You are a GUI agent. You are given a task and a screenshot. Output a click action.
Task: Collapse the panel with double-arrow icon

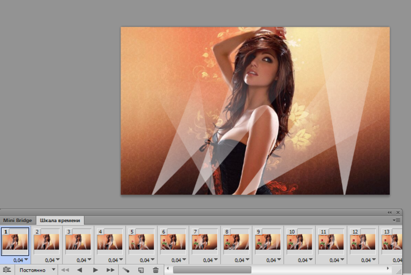(x=389, y=212)
